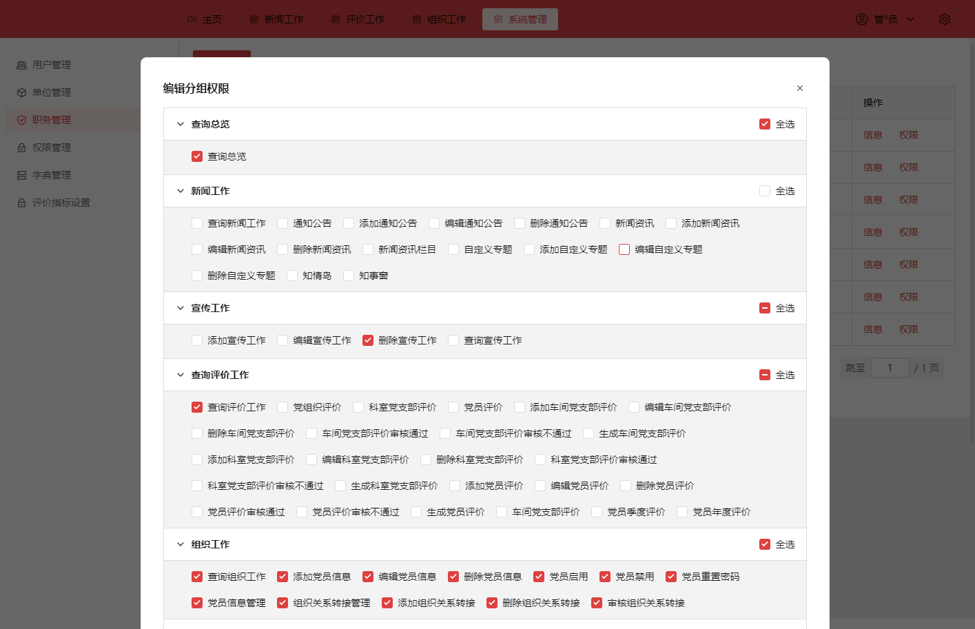Click the 单位管理 cube icon
The height and width of the screenshot is (629, 975).
[21, 92]
